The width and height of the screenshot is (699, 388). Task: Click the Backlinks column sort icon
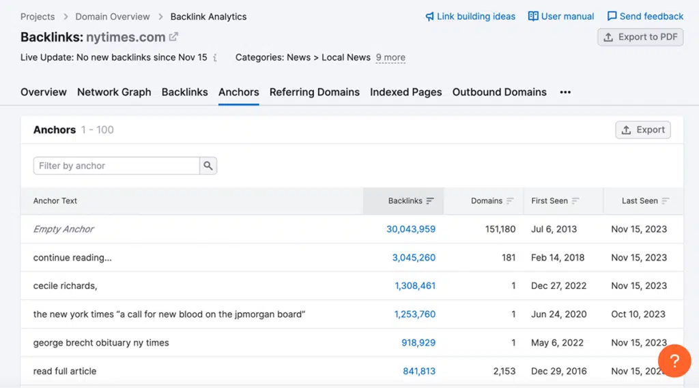click(x=430, y=201)
